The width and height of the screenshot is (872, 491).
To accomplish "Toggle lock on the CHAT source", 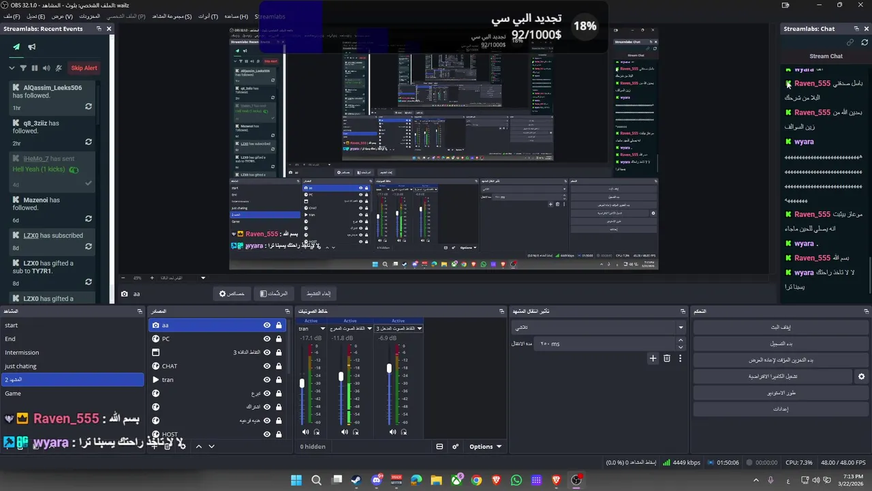I will (279, 366).
